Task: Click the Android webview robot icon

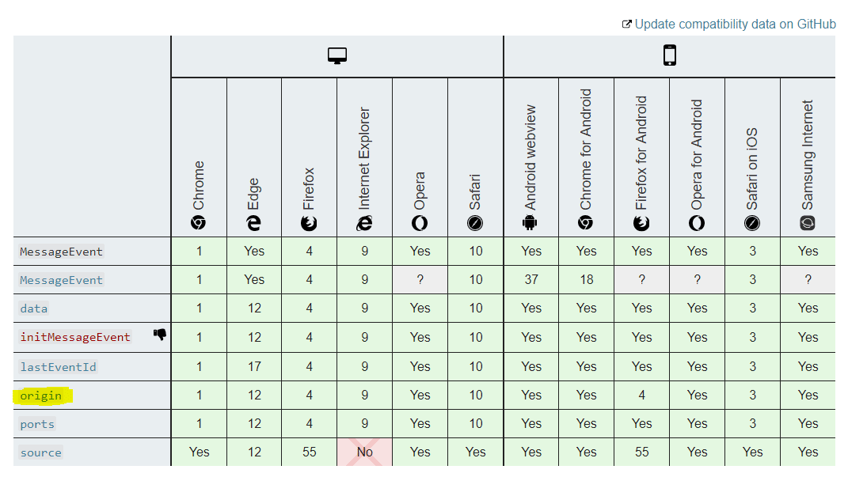Action: (530, 223)
